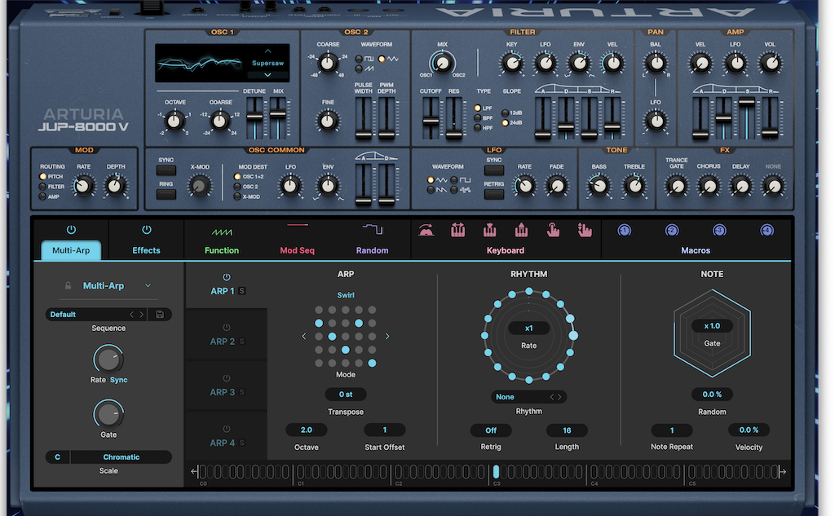Enable the ARP 3 power icon
Image resolution: width=835 pixels, height=516 pixels.
click(x=227, y=378)
